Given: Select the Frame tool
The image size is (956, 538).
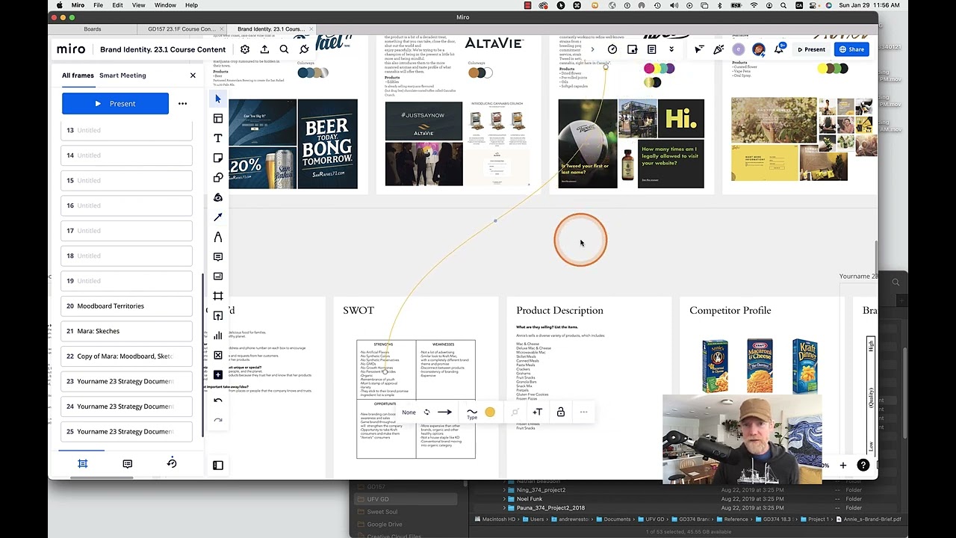Looking at the screenshot, I should tap(218, 296).
